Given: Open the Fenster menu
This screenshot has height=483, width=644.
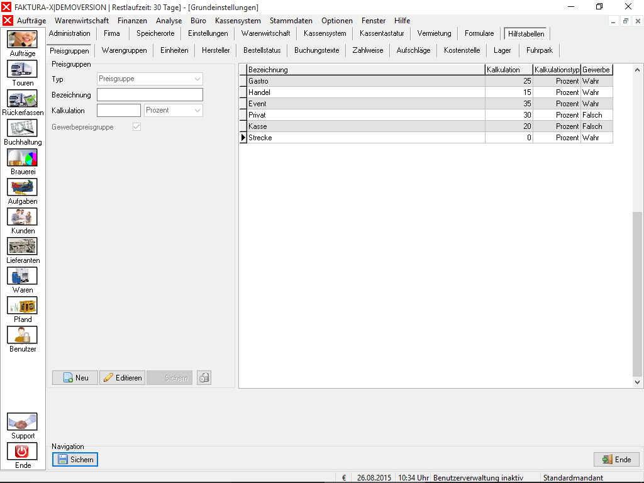Looking at the screenshot, I should pyautogui.click(x=374, y=21).
